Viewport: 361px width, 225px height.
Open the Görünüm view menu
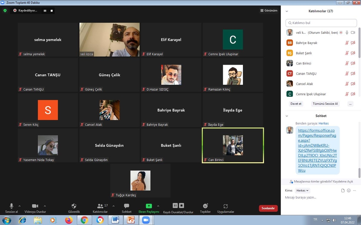tap(269, 11)
